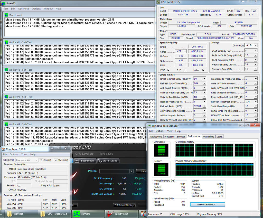Toggle the EIST checkbox

point(168,70)
